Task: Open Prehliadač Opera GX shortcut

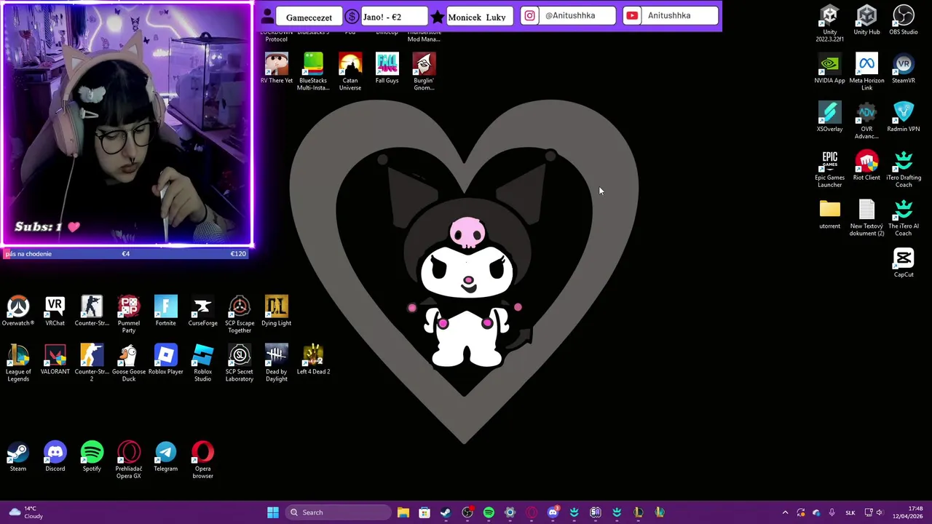Action: [x=129, y=460]
